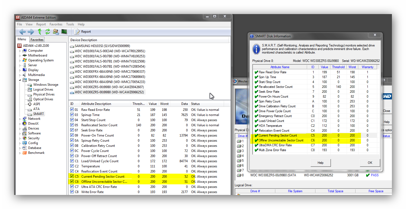Select the Benchmark tree node
The width and height of the screenshot is (406, 209).
[x=36, y=153]
